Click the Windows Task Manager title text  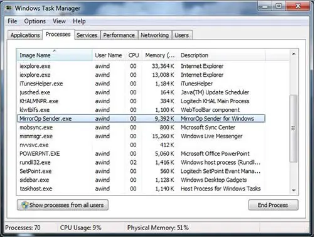coord(48,8)
